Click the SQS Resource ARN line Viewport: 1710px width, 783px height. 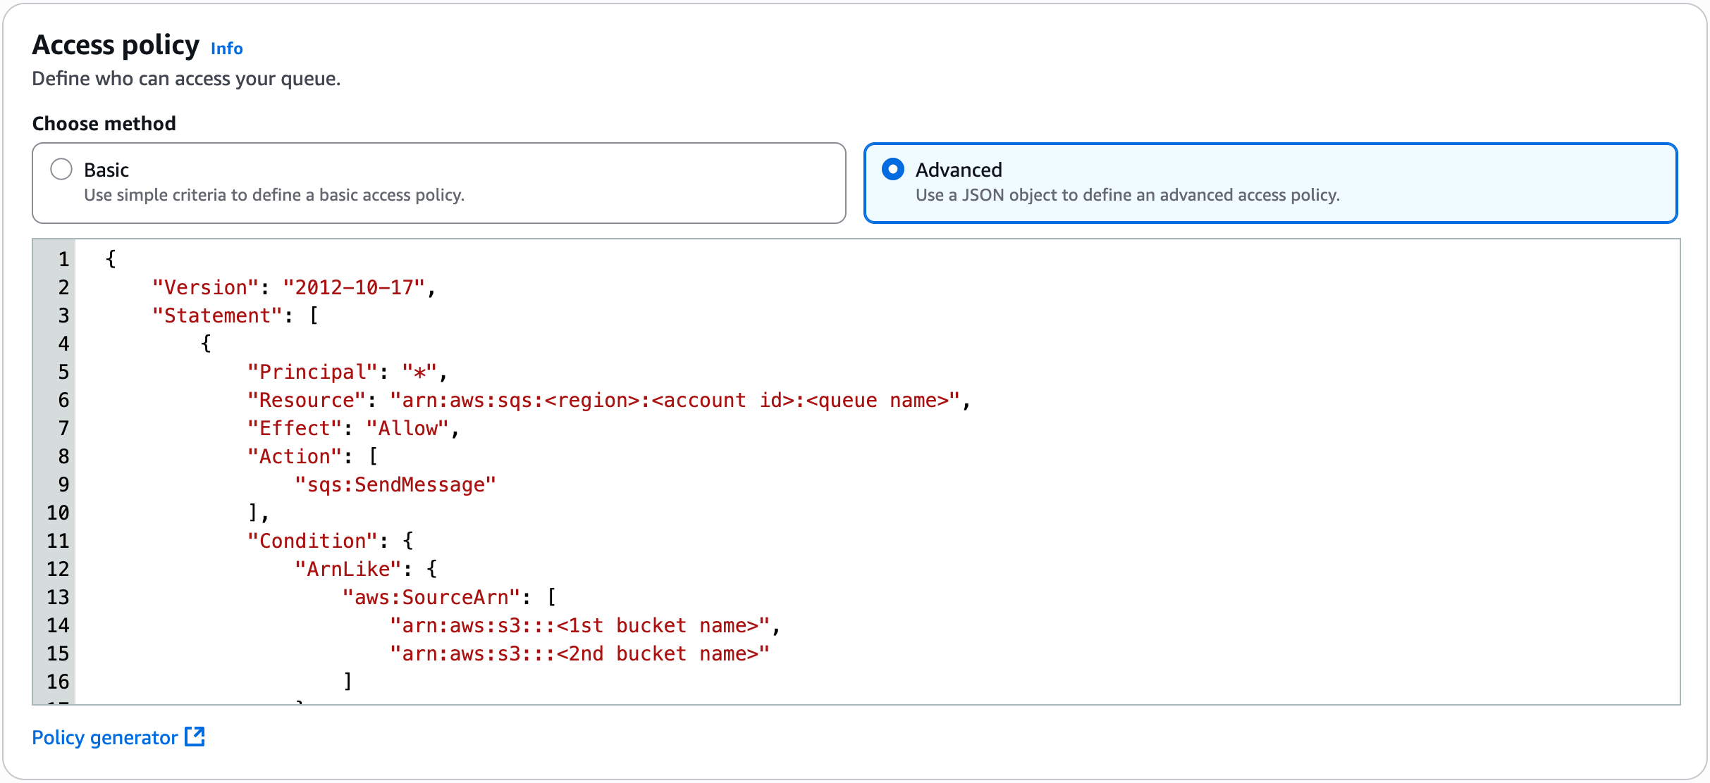(x=677, y=399)
